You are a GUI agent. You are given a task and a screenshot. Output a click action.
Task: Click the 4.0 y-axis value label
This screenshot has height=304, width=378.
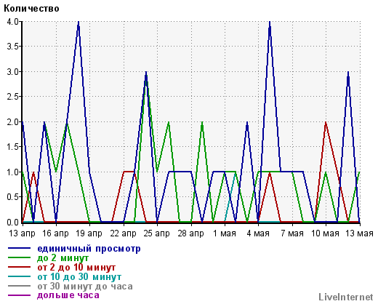coord(13,22)
